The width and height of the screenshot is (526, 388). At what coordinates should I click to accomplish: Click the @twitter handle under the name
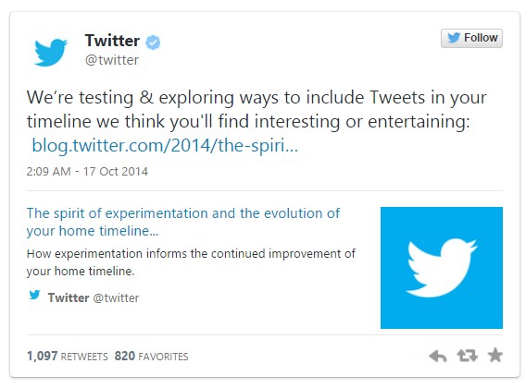pyautogui.click(x=112, y=60)
